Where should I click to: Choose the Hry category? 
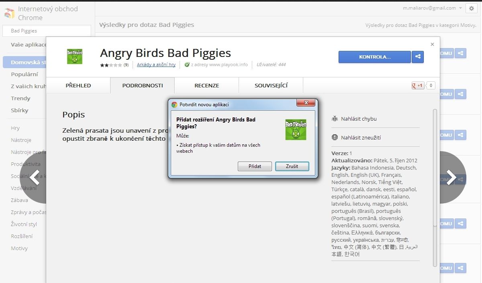tap(15, 128)
